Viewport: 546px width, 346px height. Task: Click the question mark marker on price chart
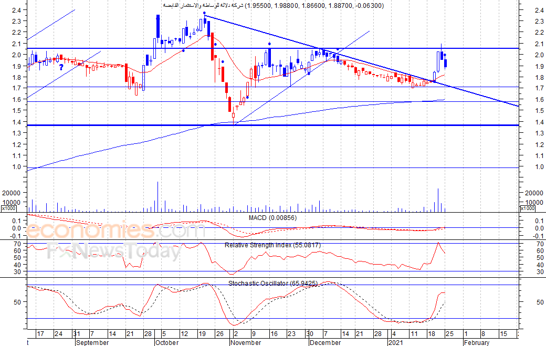coord(61,68)
